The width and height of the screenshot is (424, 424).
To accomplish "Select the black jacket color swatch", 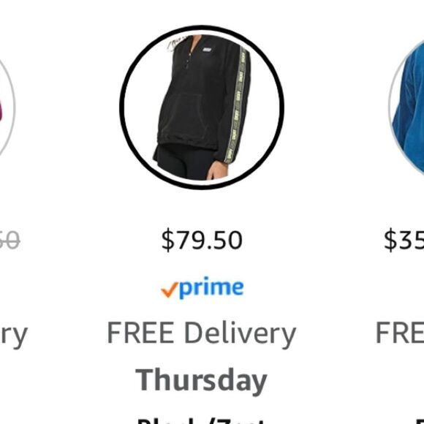I will point(202,107).
